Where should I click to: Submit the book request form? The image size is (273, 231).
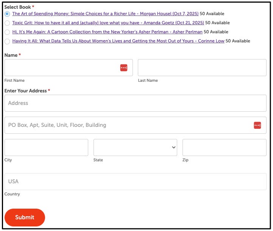25,217
